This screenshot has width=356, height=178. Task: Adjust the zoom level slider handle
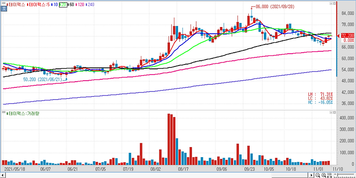[x=337, y=174]
